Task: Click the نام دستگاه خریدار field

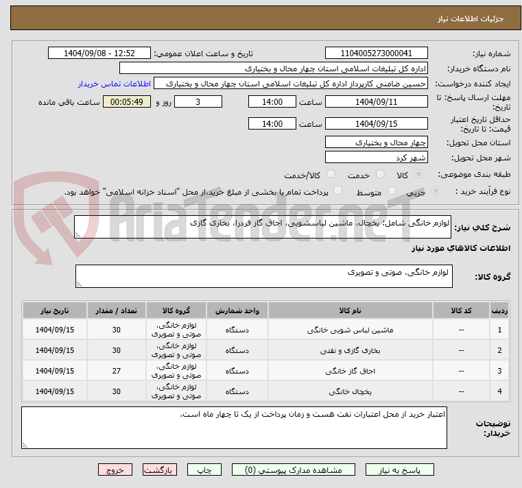Action: pyautogui.click(x=273, y=69)
